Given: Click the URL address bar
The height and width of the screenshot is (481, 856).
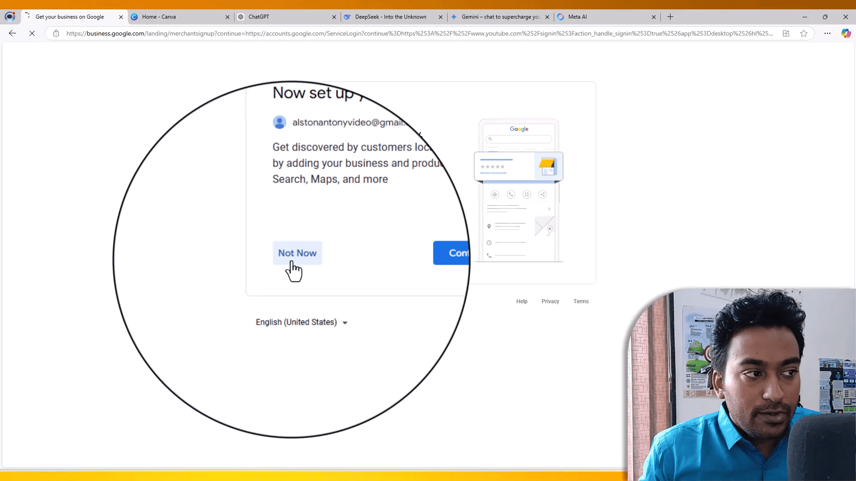Looking at the screenshot, I should pos(419,33).
